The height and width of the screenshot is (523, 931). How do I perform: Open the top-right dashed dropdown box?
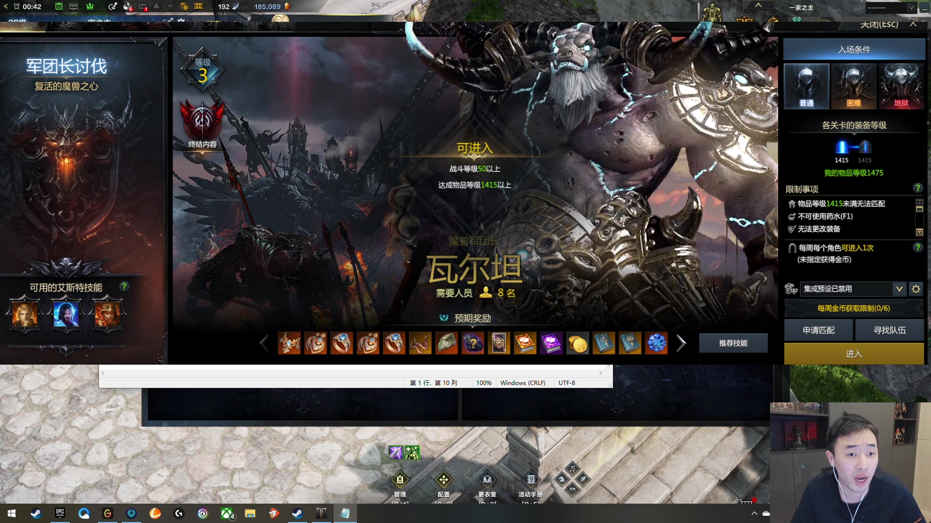891,8
